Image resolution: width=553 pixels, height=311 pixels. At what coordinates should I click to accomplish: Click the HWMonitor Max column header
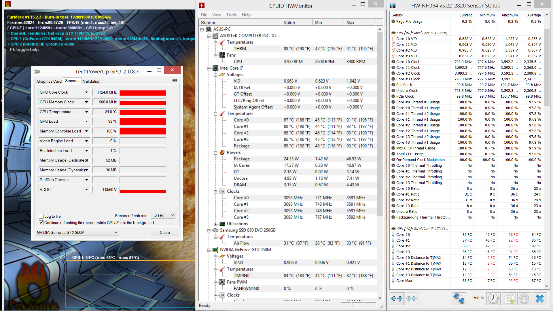click(359, 22)
